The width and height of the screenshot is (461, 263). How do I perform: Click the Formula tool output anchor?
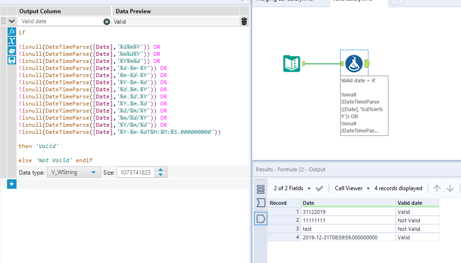[x=367, y=63]
